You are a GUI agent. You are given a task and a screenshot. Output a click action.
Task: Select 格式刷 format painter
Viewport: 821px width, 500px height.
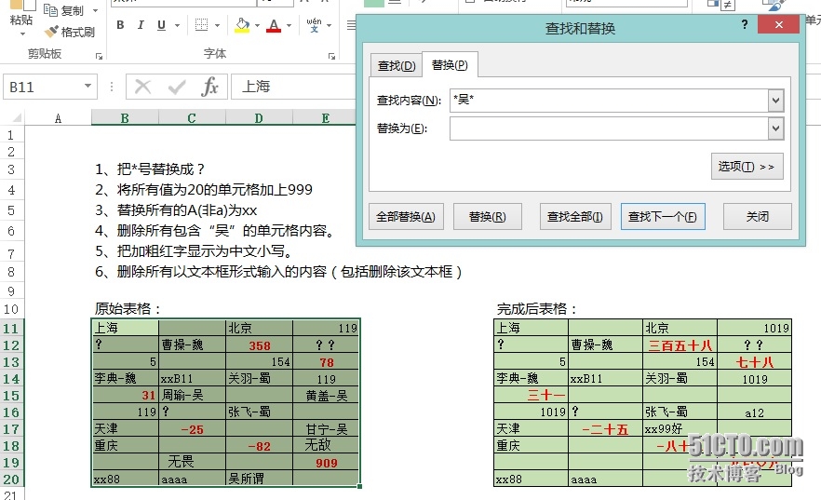click(70, 32)
